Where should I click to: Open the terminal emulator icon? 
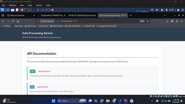coord(26,10)
